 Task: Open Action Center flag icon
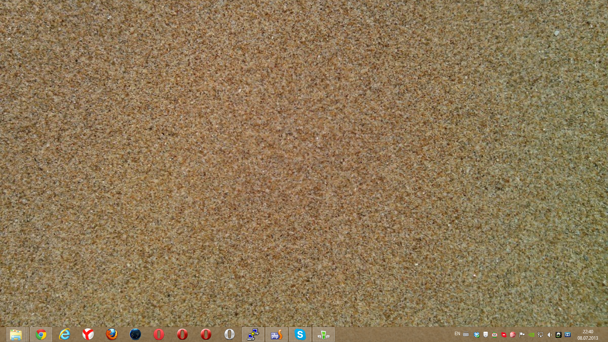[522, 335]
